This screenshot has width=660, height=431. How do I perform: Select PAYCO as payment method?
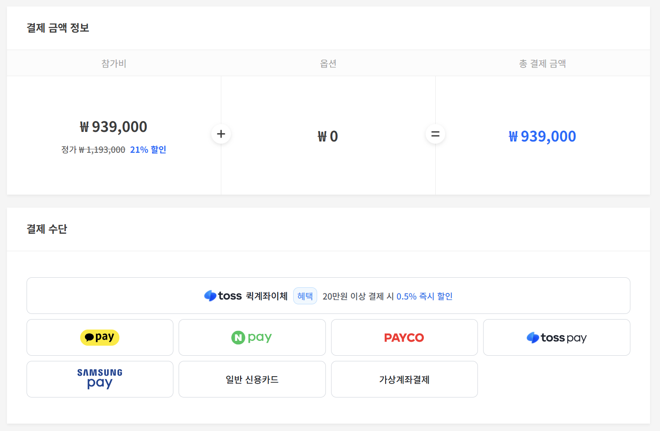pyautogui.click(x=404, y=337)
